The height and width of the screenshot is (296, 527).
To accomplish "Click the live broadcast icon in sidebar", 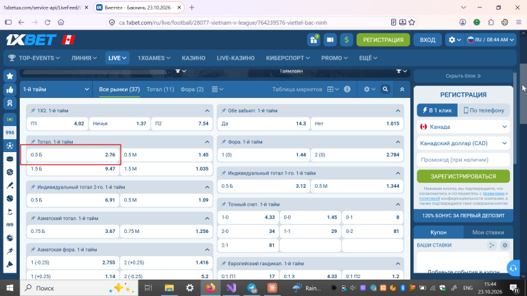I will (10, 119).
